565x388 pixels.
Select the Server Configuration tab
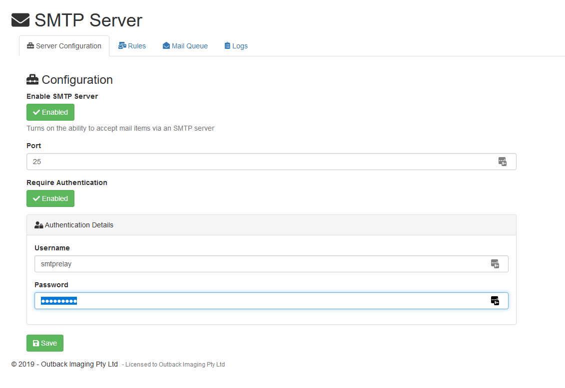64,46
